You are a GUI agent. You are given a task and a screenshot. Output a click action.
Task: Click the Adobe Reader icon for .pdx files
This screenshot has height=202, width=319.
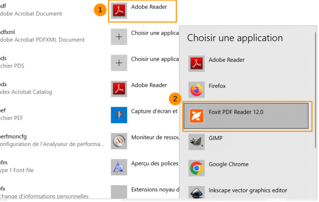(x=119, y=89)
